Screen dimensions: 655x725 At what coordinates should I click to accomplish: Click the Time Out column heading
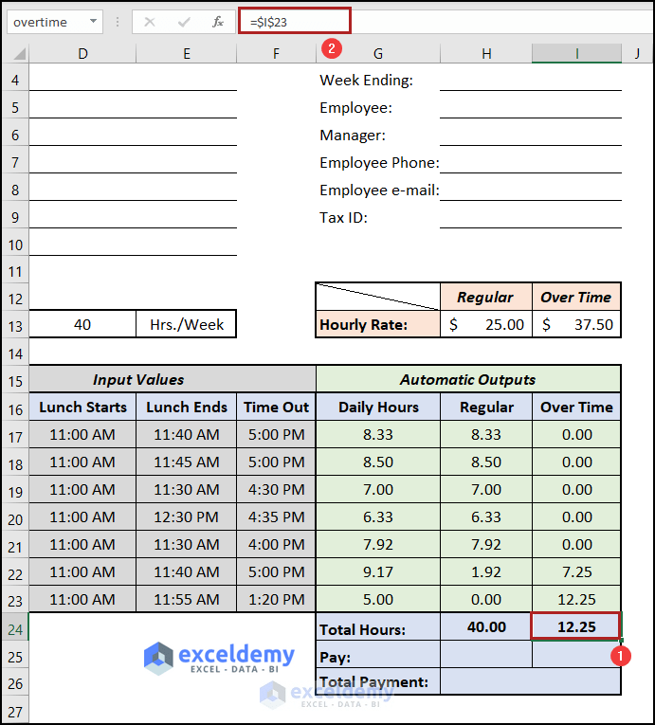pos(276,407)
